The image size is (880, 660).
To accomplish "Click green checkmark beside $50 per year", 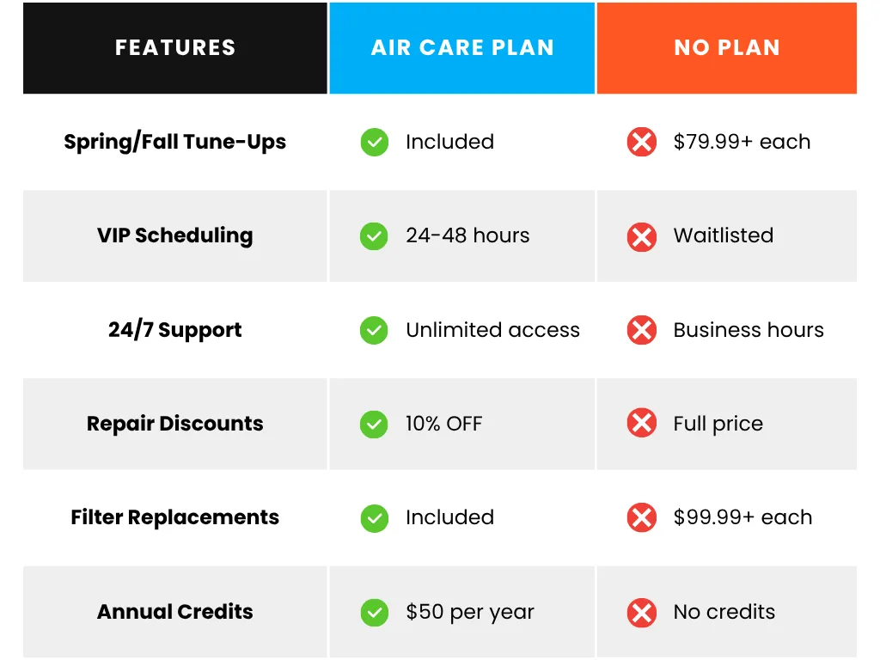I will 374,612.
